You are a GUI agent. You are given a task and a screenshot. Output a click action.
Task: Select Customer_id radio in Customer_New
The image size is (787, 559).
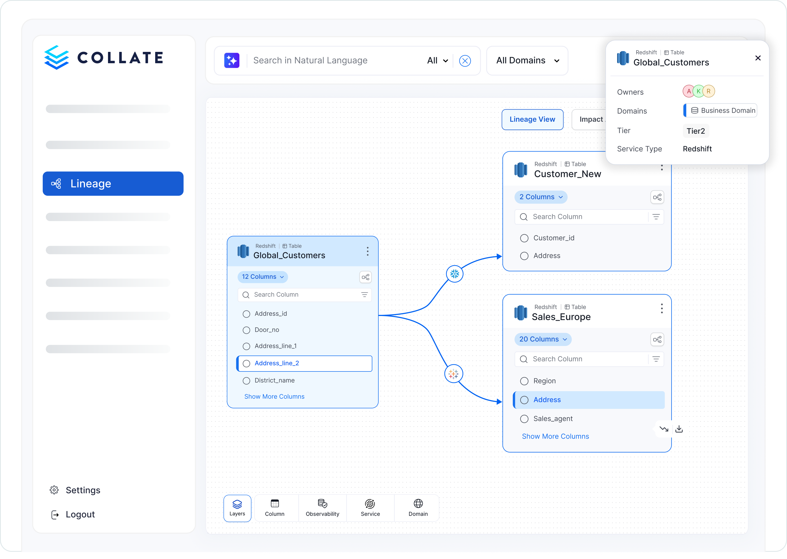(524, 238)
